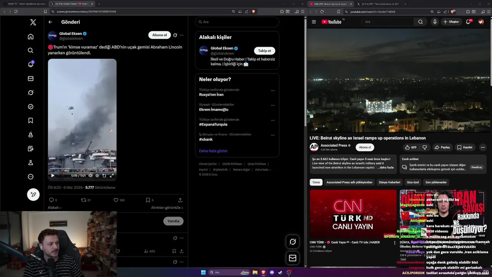Open Alıntıları görüntüle link
The height and width of the screenshot is (277, 492).
(x=167, y=208)
